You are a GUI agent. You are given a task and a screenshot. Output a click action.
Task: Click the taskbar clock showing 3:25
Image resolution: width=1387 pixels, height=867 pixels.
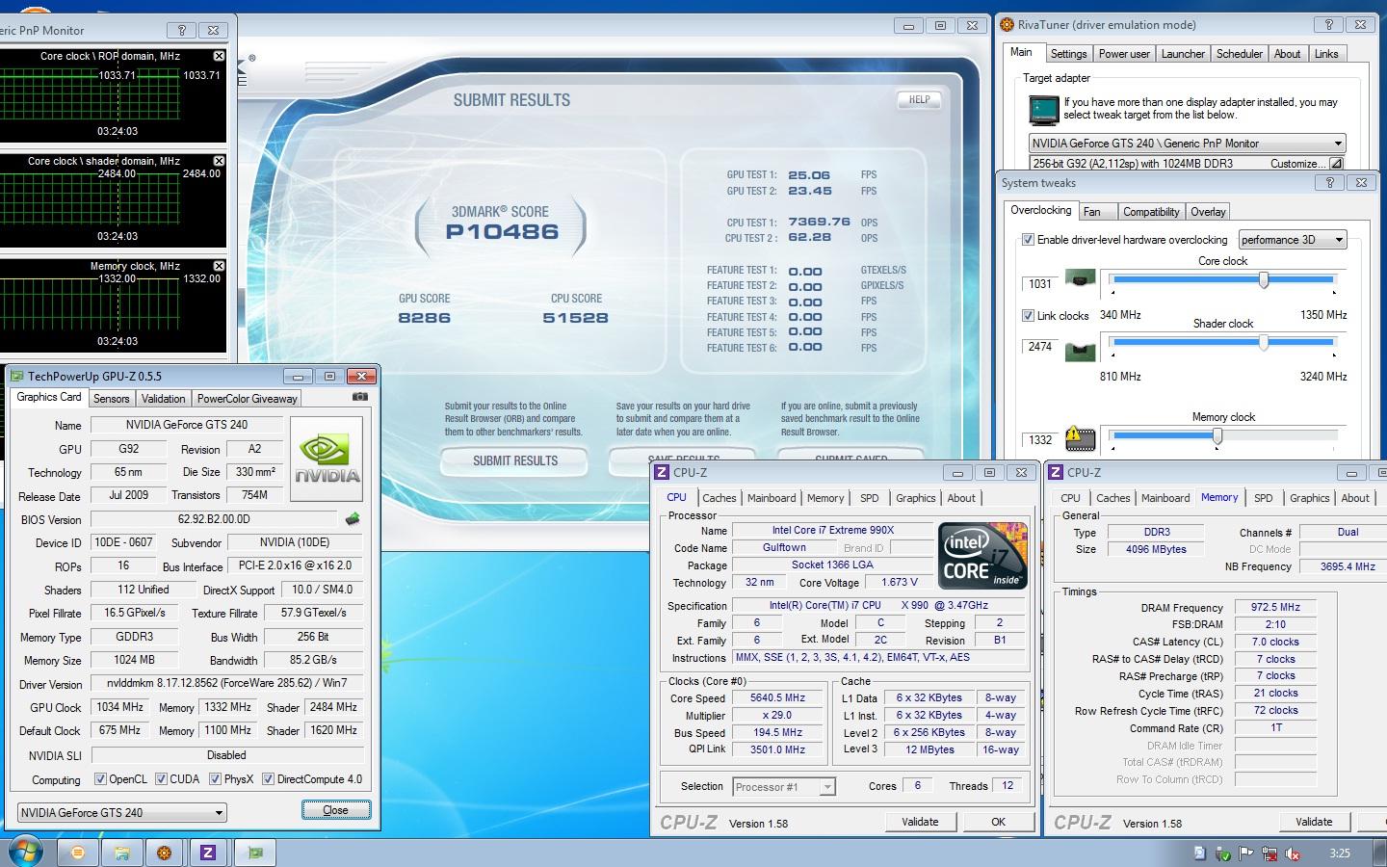point(1339,854)
